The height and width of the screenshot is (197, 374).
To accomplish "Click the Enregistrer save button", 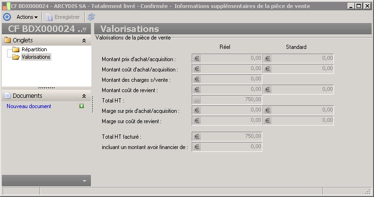I will click(x=63, y=17).
